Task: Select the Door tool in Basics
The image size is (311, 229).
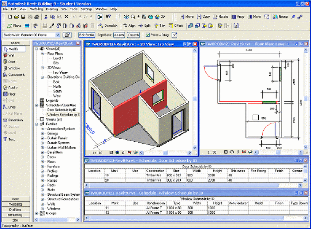Action: pyautogui.click(x=9, y=62)
